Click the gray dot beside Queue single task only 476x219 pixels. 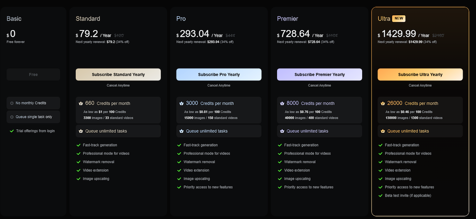coord(12,117)
